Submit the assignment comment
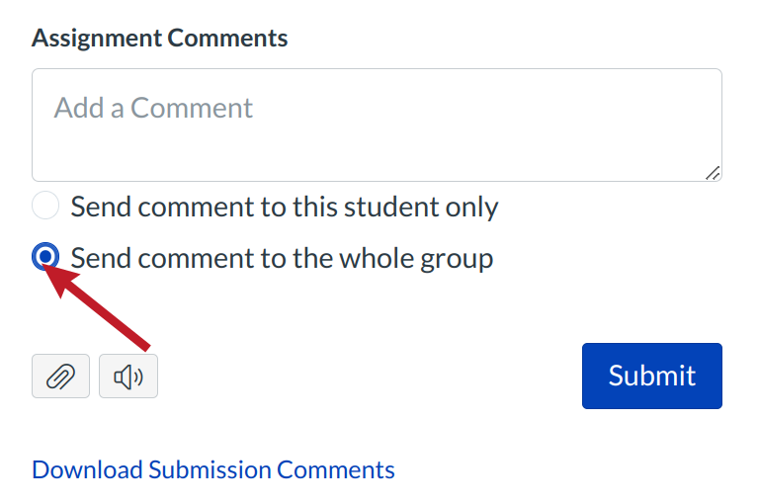 point(651,376)
